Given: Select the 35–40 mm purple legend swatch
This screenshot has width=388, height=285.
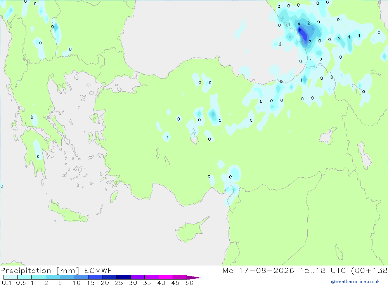Looking at the screenshot, I should 152,277.
